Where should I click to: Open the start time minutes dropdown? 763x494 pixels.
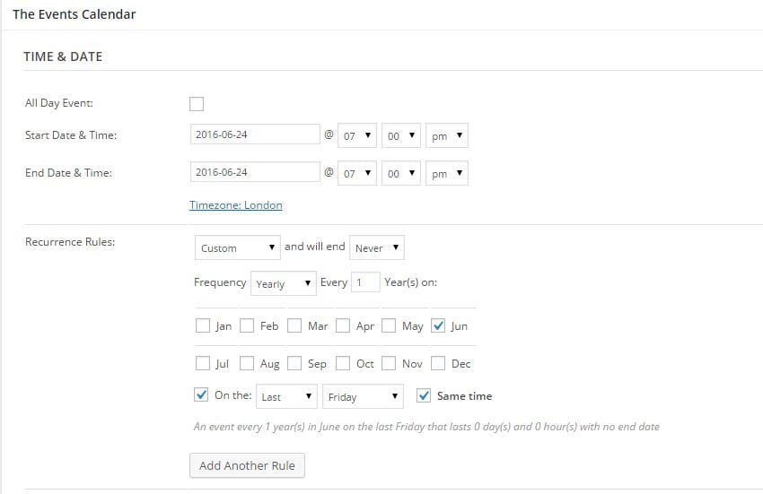pos(400,136)
